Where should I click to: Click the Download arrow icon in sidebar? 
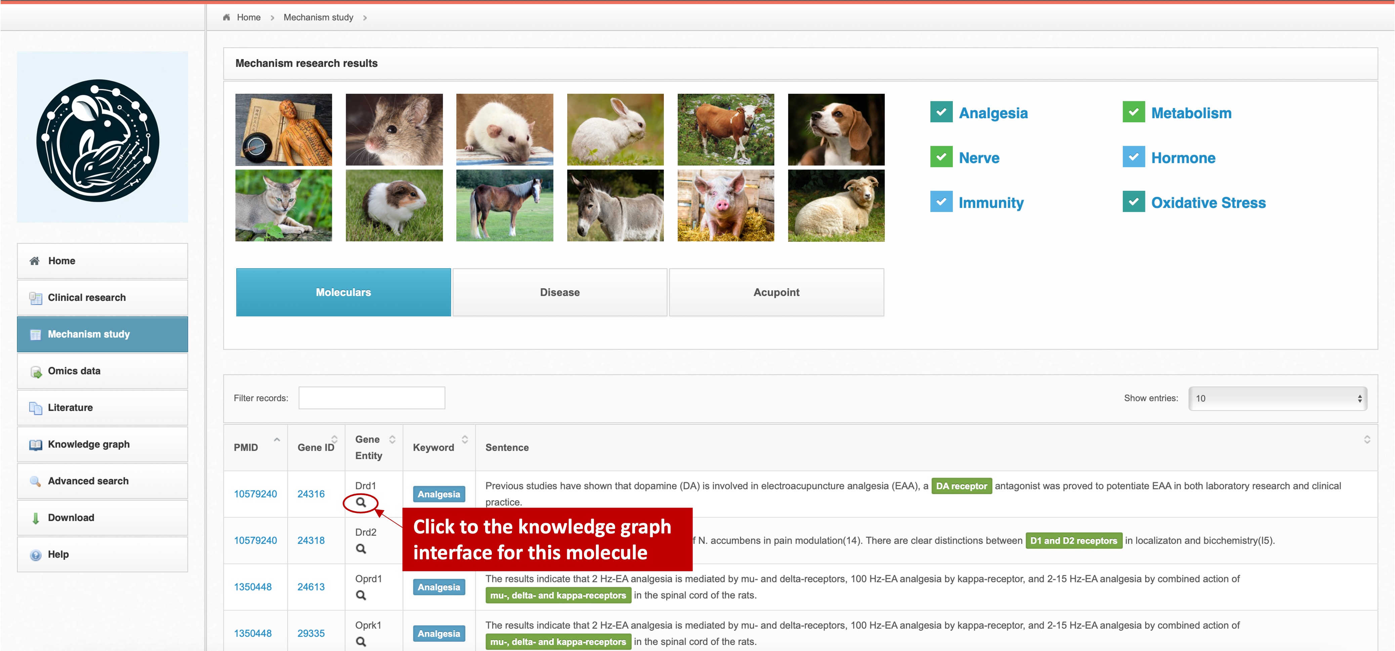[x=36, y=518]
